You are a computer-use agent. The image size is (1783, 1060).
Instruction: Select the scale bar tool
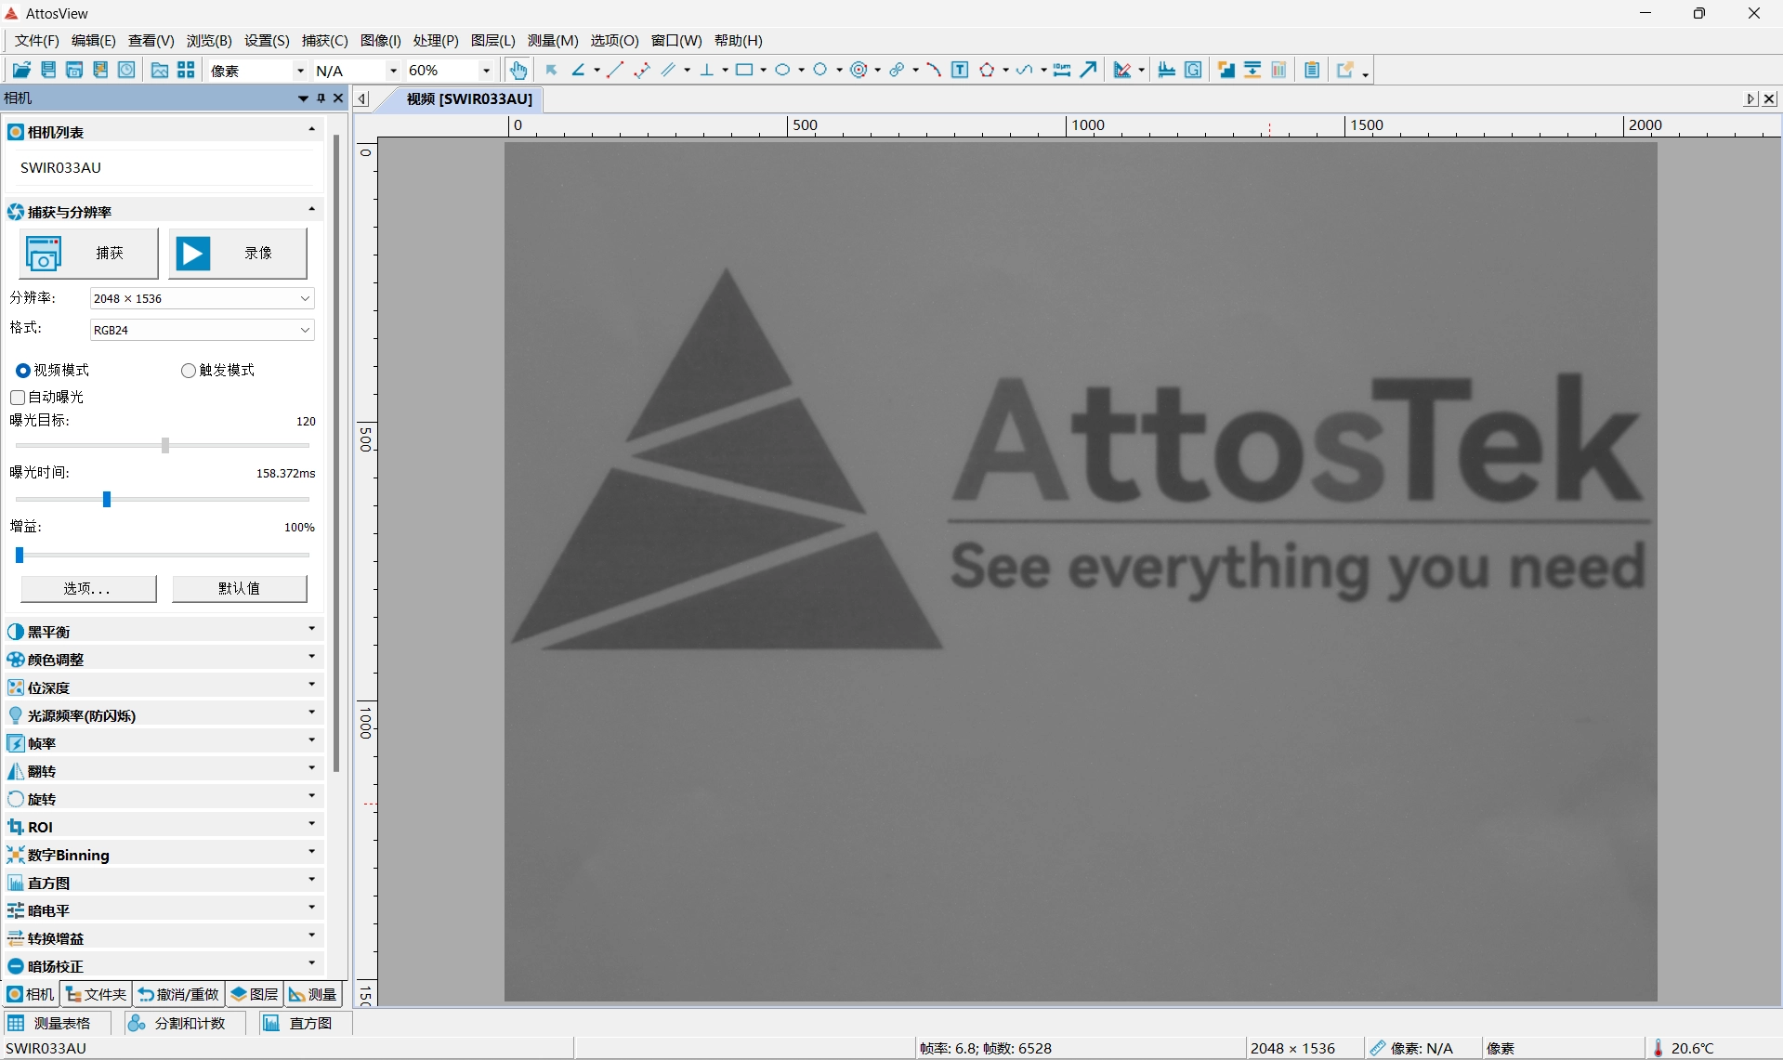tap(1062, 70)
